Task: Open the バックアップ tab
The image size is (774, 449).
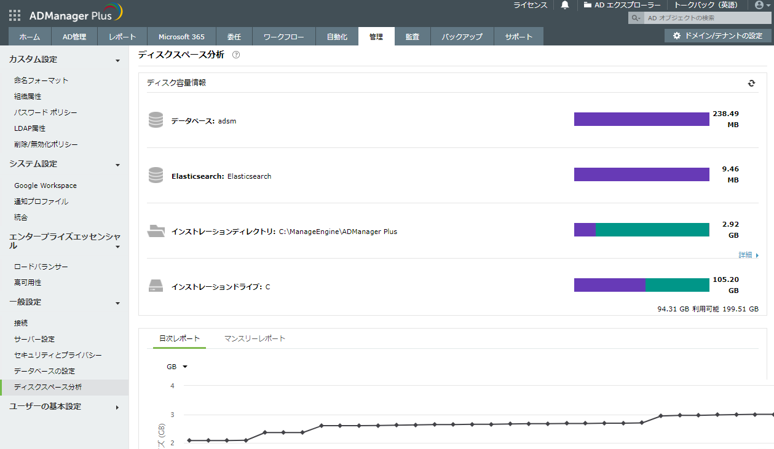Action: pos(462,37)
